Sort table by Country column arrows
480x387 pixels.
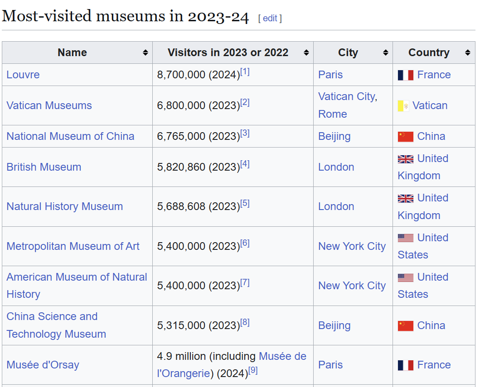[467, 53]
